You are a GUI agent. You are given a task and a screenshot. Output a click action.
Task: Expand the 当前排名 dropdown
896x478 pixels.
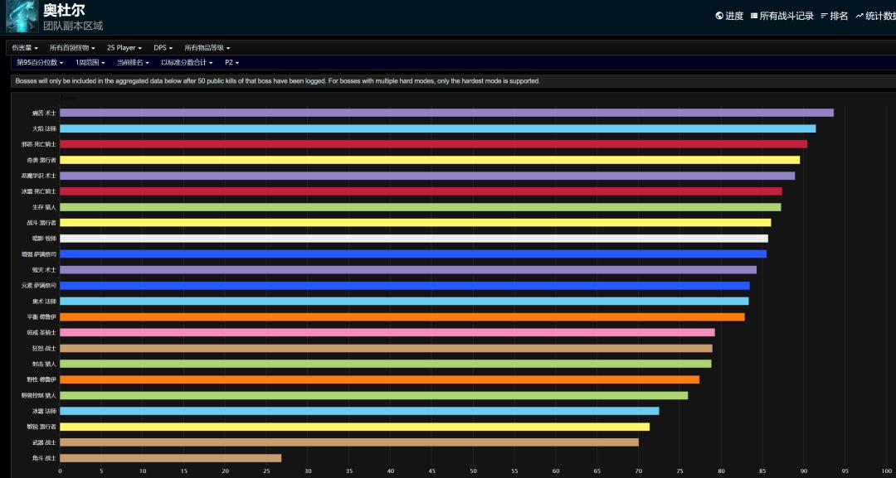point(133,62)
